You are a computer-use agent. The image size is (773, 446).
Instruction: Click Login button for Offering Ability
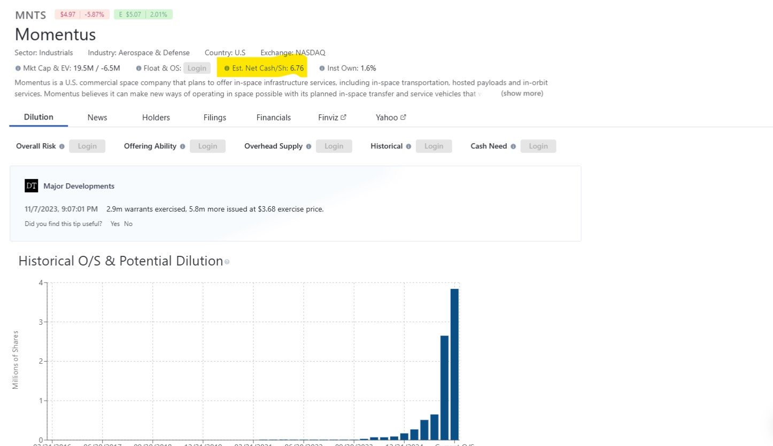point(207,146)
